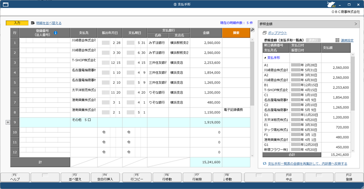Image resolution: width=364 pixels, height=189 pixels.
Task: Click the greyed 連携行 button
Action: click(x=313, y=40)
